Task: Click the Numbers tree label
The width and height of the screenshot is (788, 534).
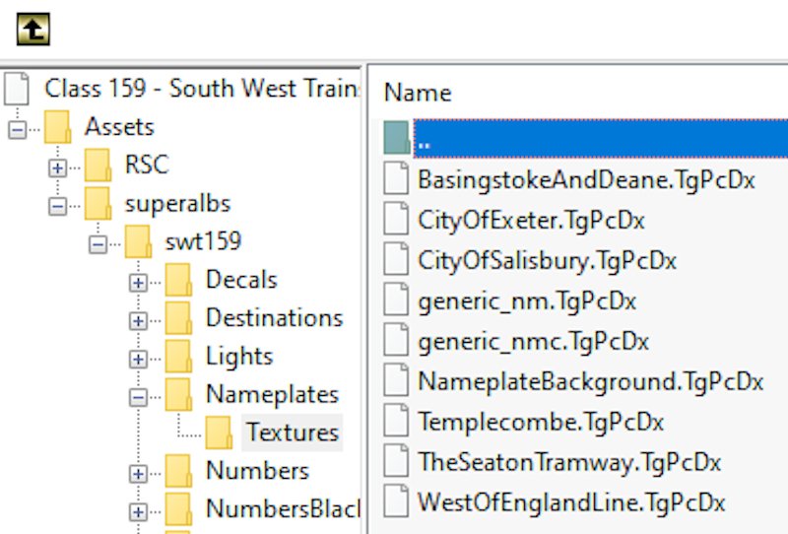Action: click(257, 471)
